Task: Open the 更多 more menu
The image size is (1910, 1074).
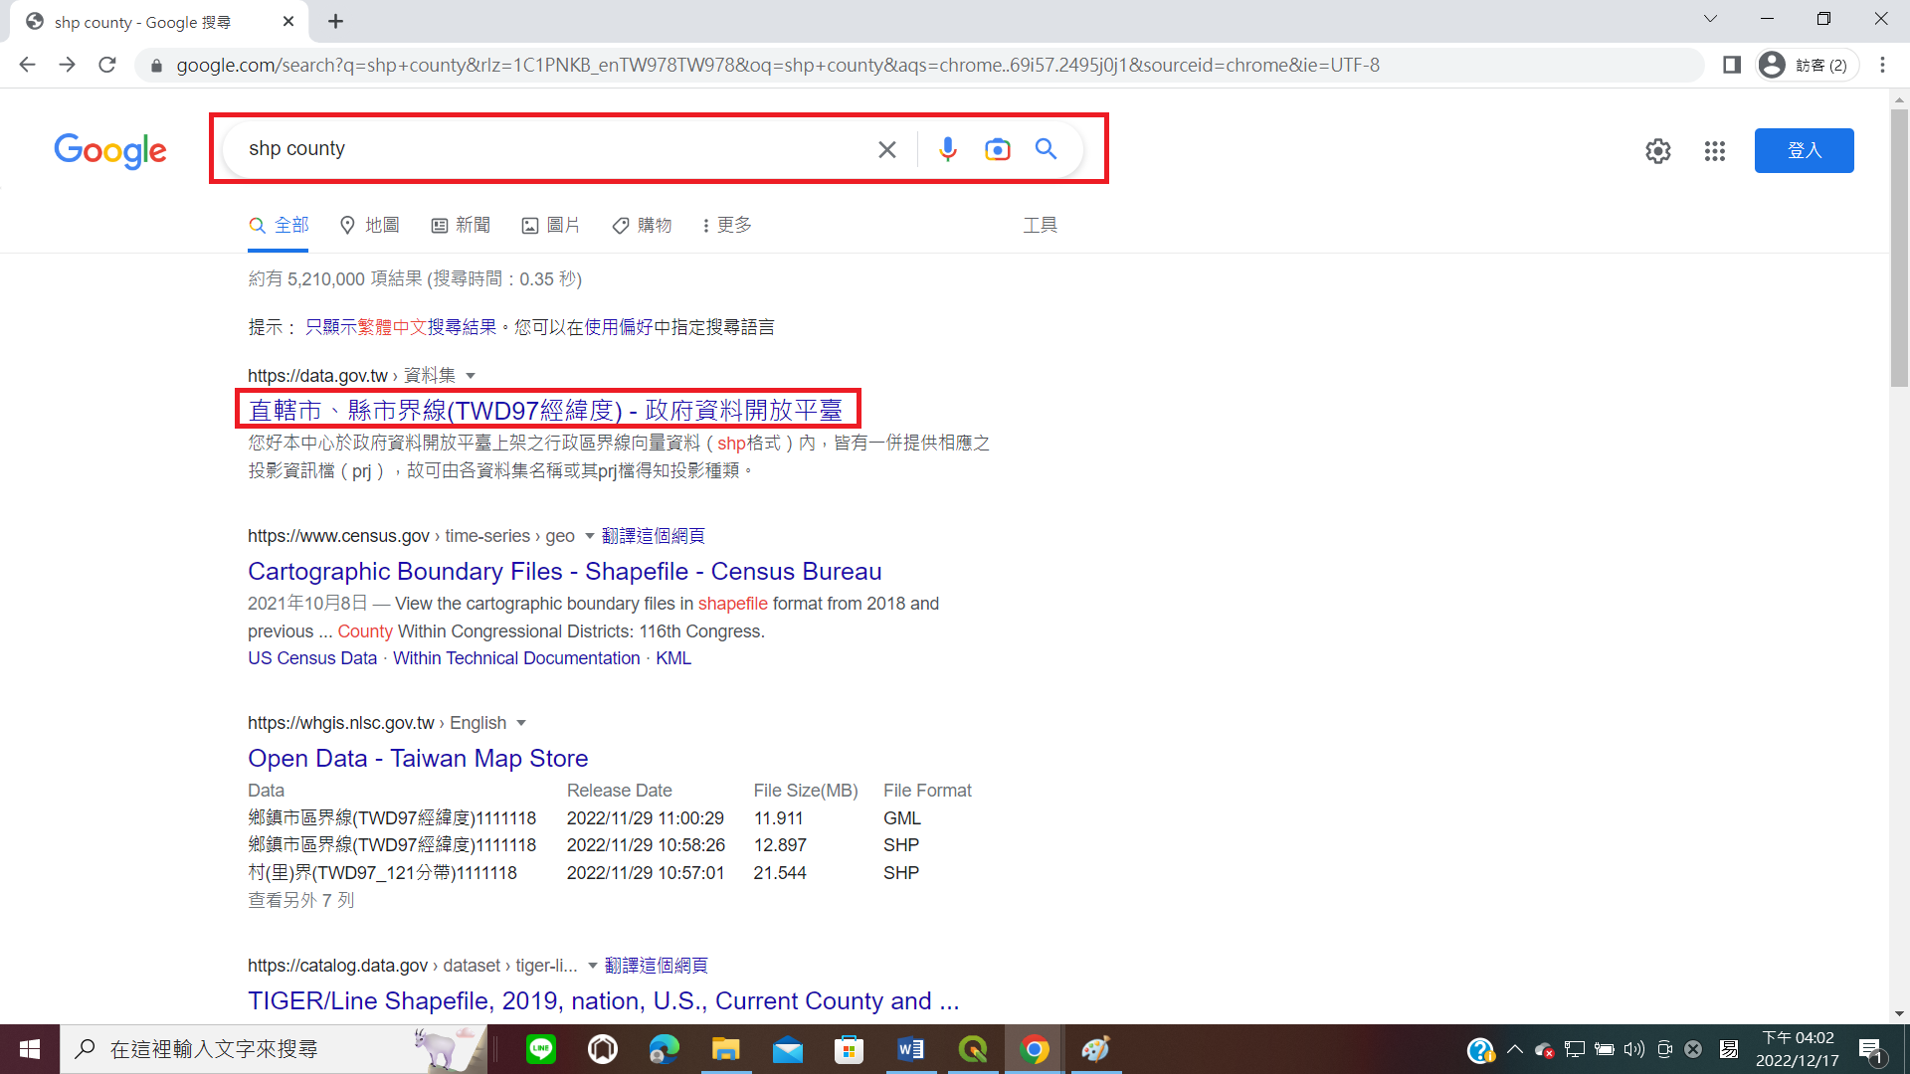Action: (x=726, y=226)
